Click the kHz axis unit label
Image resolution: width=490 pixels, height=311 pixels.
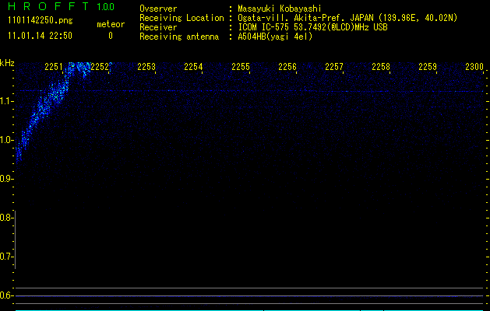[7, 63]
